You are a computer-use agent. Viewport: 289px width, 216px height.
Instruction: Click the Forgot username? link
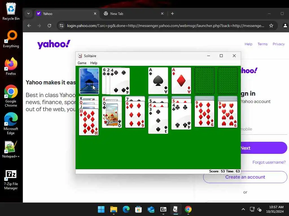point(269,162)
